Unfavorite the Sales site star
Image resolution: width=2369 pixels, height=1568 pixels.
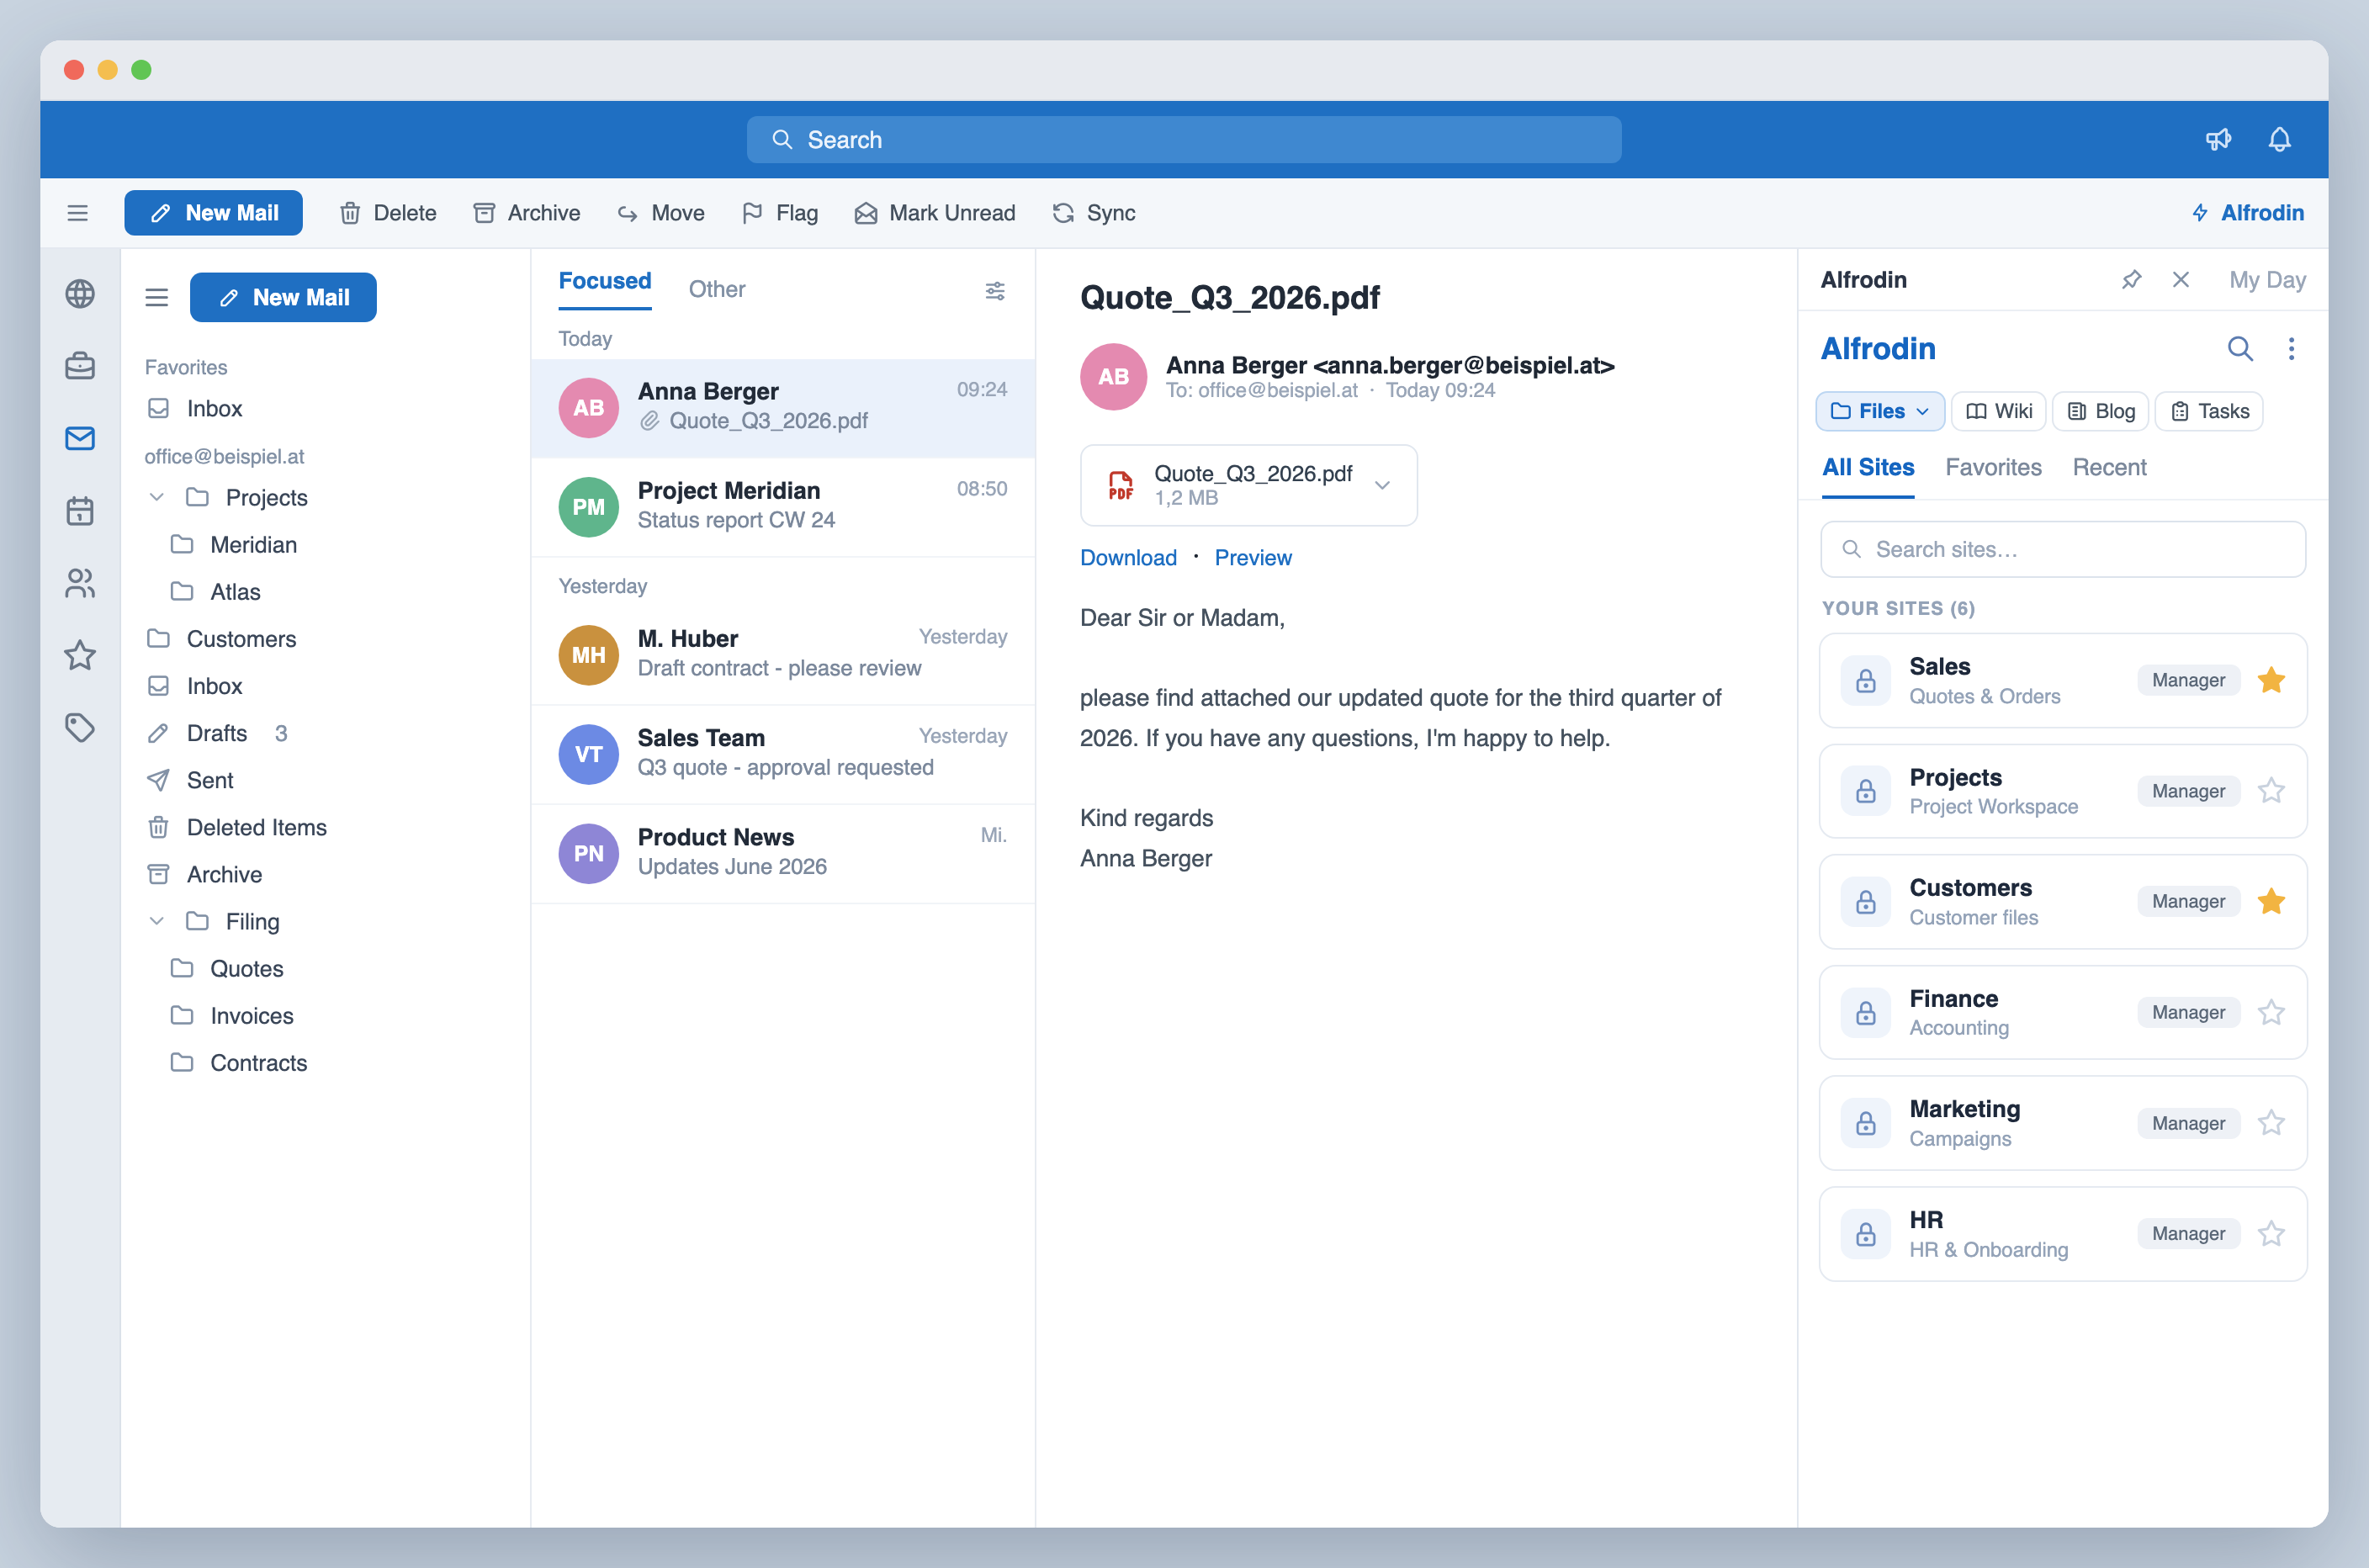coord(2271,681)
